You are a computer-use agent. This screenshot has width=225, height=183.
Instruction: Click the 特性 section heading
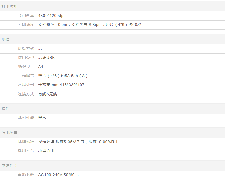(5, 109)
